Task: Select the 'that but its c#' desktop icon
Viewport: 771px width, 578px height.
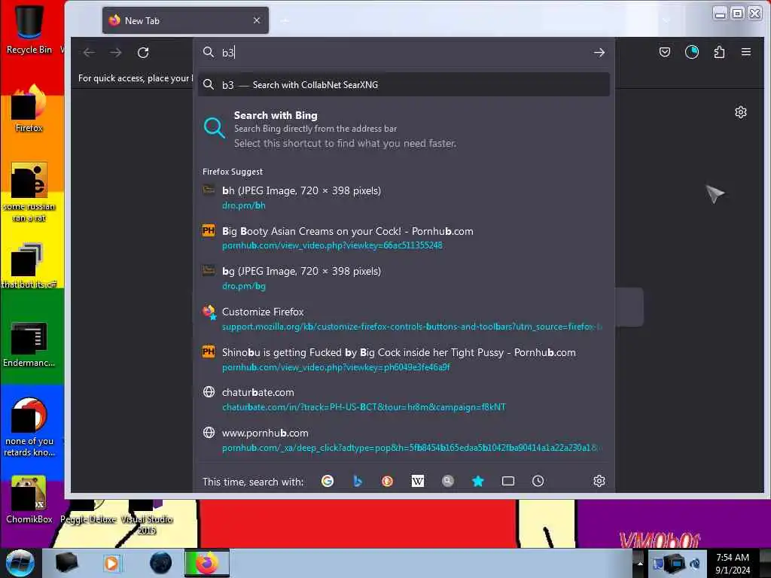Action: 29,266
